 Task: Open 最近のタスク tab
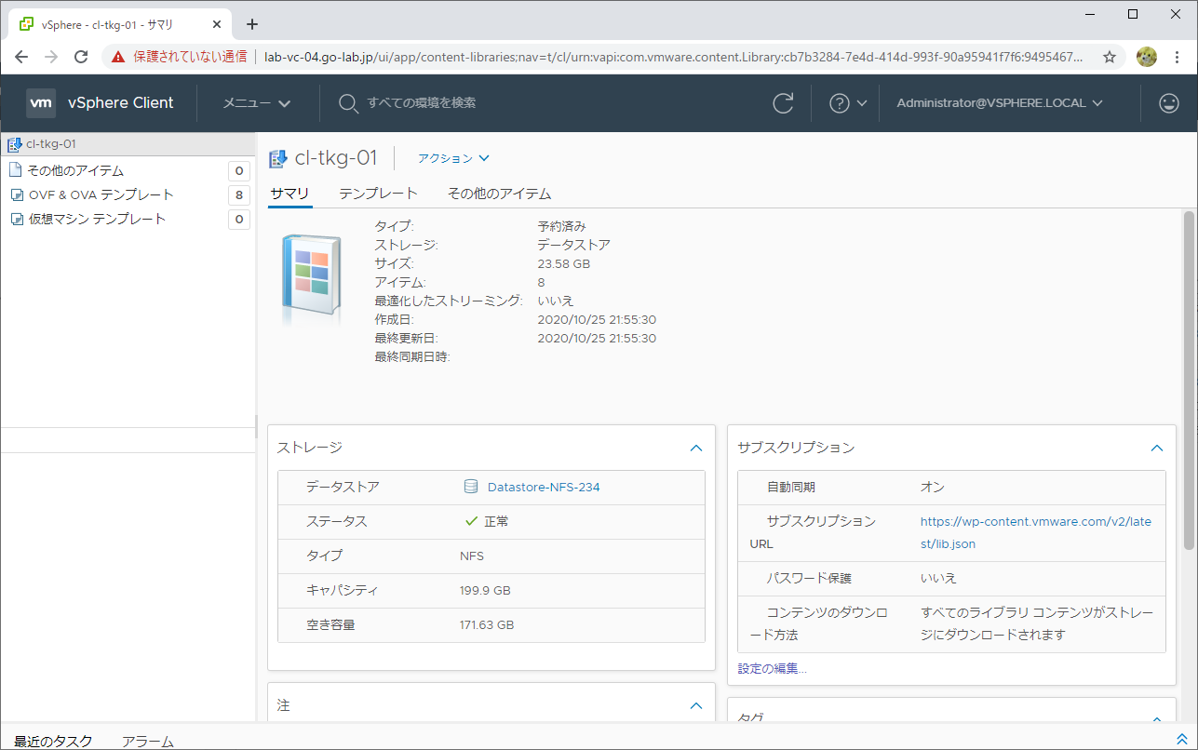click(53, 741)
